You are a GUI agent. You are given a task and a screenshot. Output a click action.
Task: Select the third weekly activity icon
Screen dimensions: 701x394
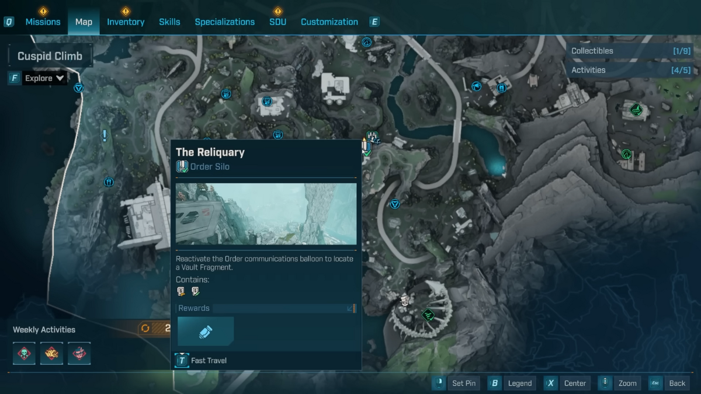click(79, 353)
